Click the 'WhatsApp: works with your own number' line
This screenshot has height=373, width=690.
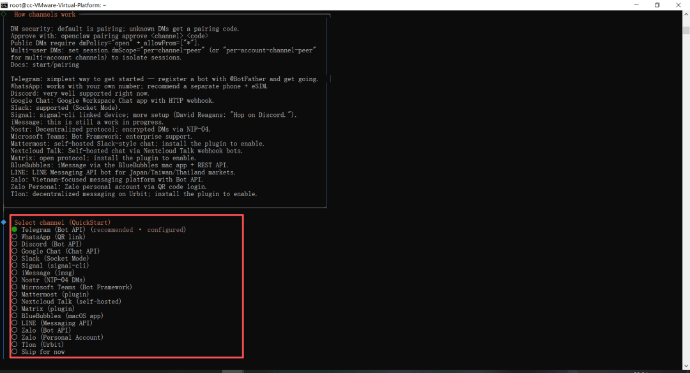(139, 86)
